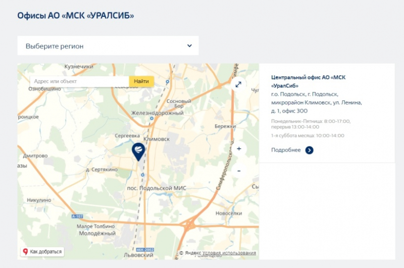Click the A-107 road sign on map
Screen dimensions: 404x268
(x=77, y=217)
